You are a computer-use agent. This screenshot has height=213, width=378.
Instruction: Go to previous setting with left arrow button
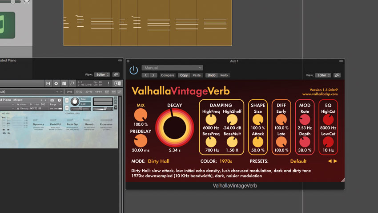145,75
